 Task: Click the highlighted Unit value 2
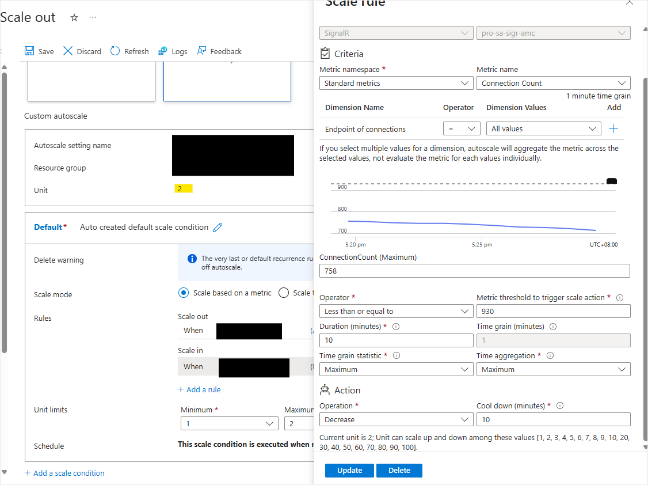click(x=184, y=188)
